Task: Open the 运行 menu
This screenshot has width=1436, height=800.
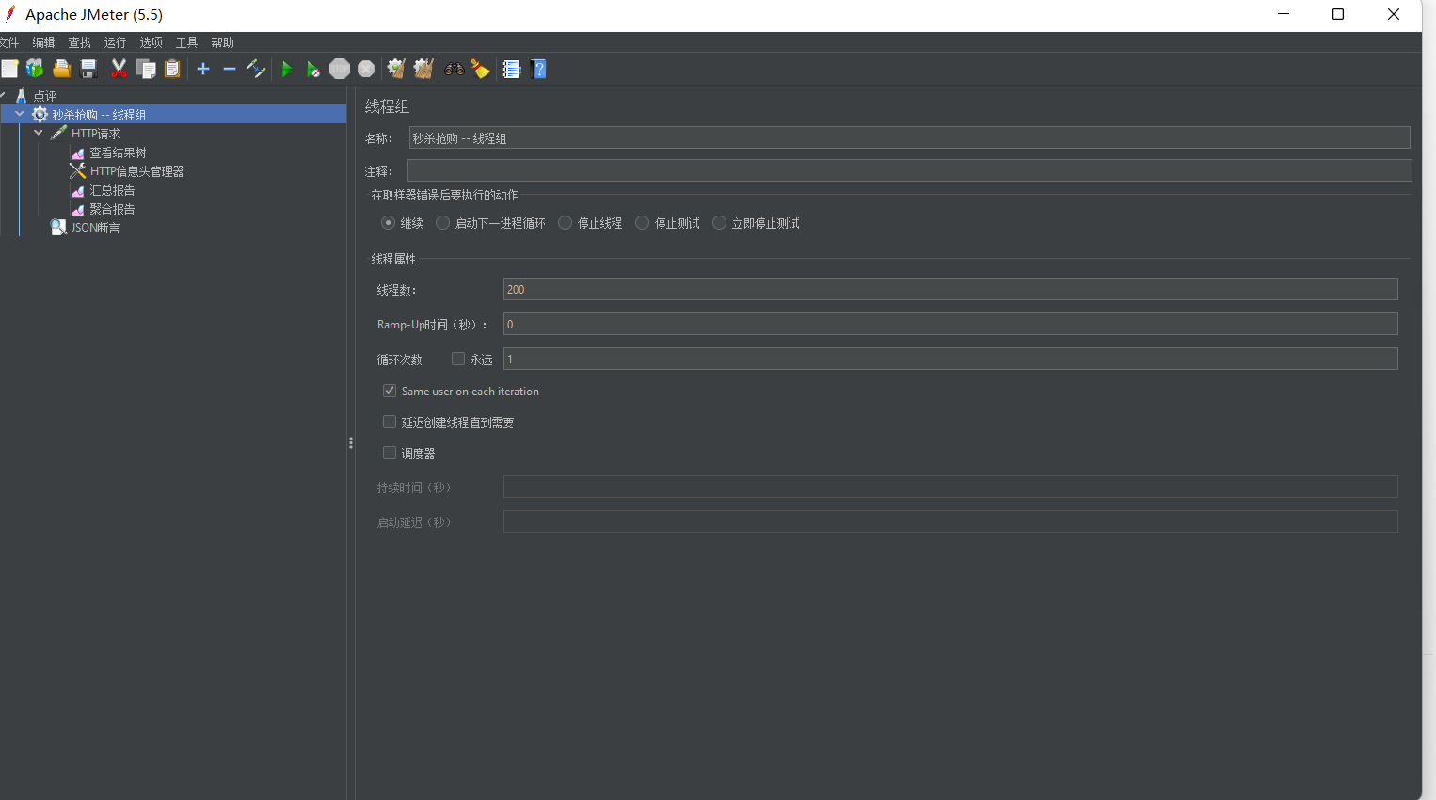Action: click(115, 42)
